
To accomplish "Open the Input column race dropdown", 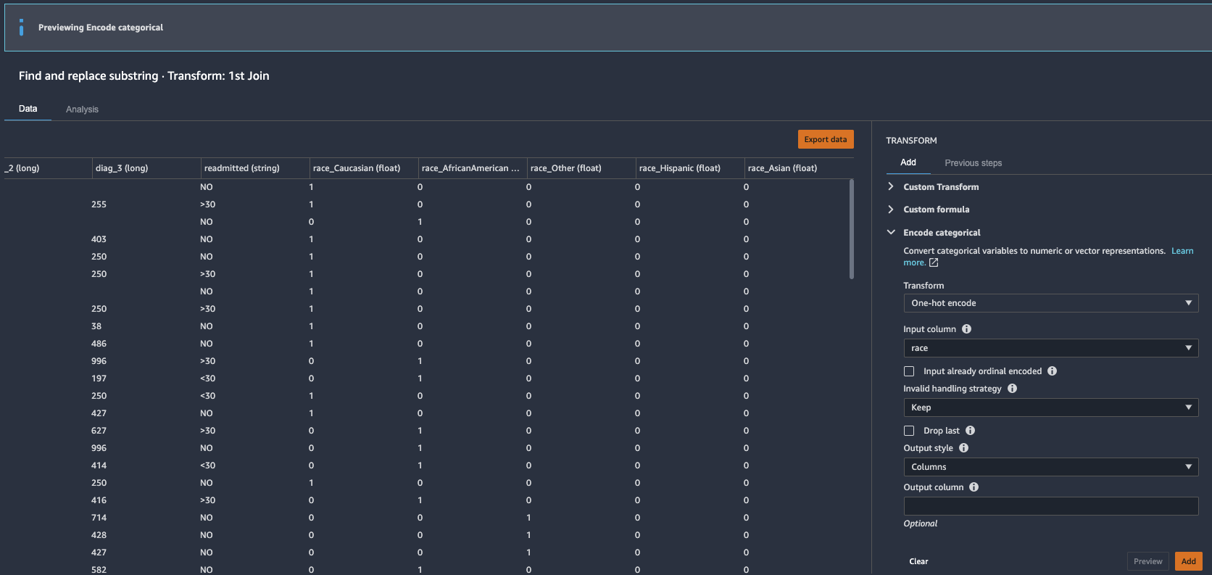I will pyautogui.click(x=1050, y=348).
